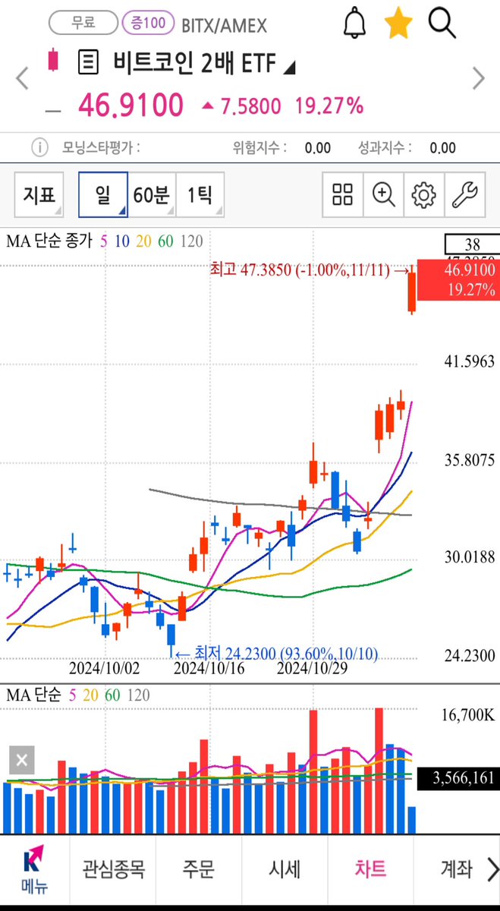Screen dimensions: 500x911
Task: Click the MA 120 gray legend value
Action: [x=192, y=241]
